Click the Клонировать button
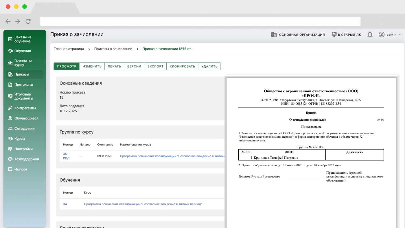The image size is (405, 228). [x=182, y=66]
